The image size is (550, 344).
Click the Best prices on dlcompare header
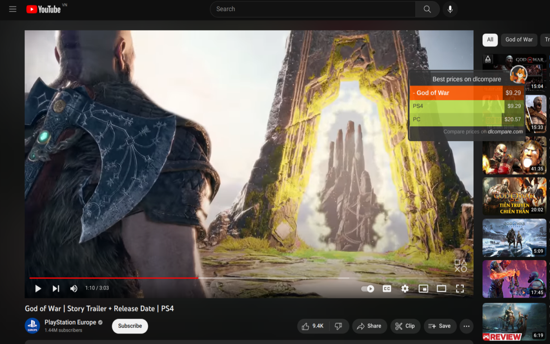[x=467, y=79]
